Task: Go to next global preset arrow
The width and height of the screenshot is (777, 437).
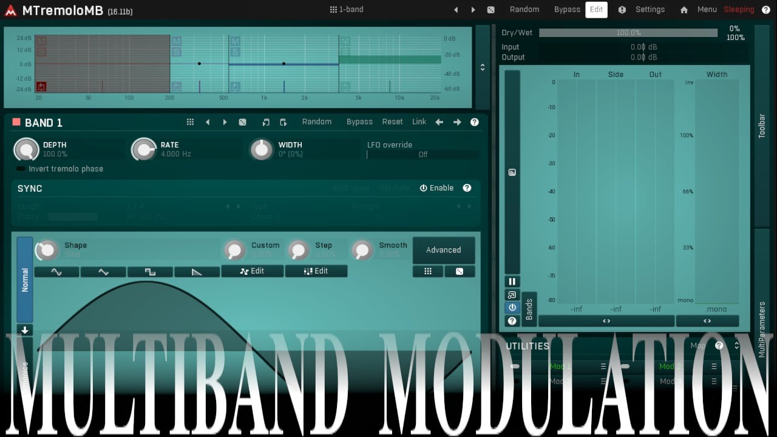Action: pyautogui.click(x=473, y=10)
